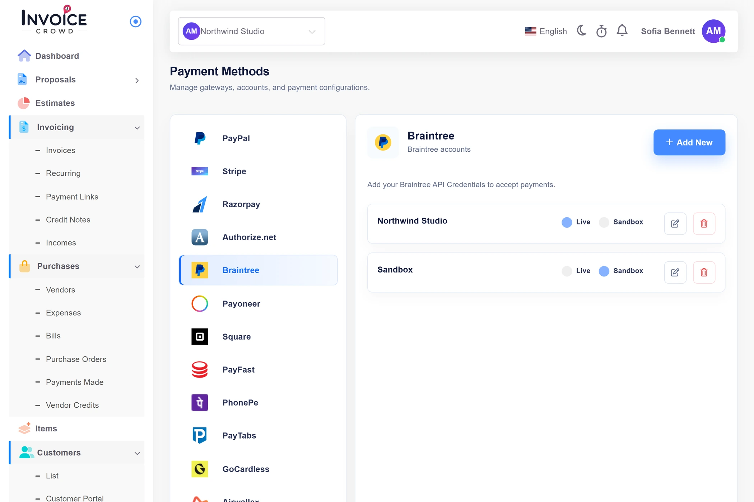Delete the Northwind Studio Braintree account

(x=704, y=223)
